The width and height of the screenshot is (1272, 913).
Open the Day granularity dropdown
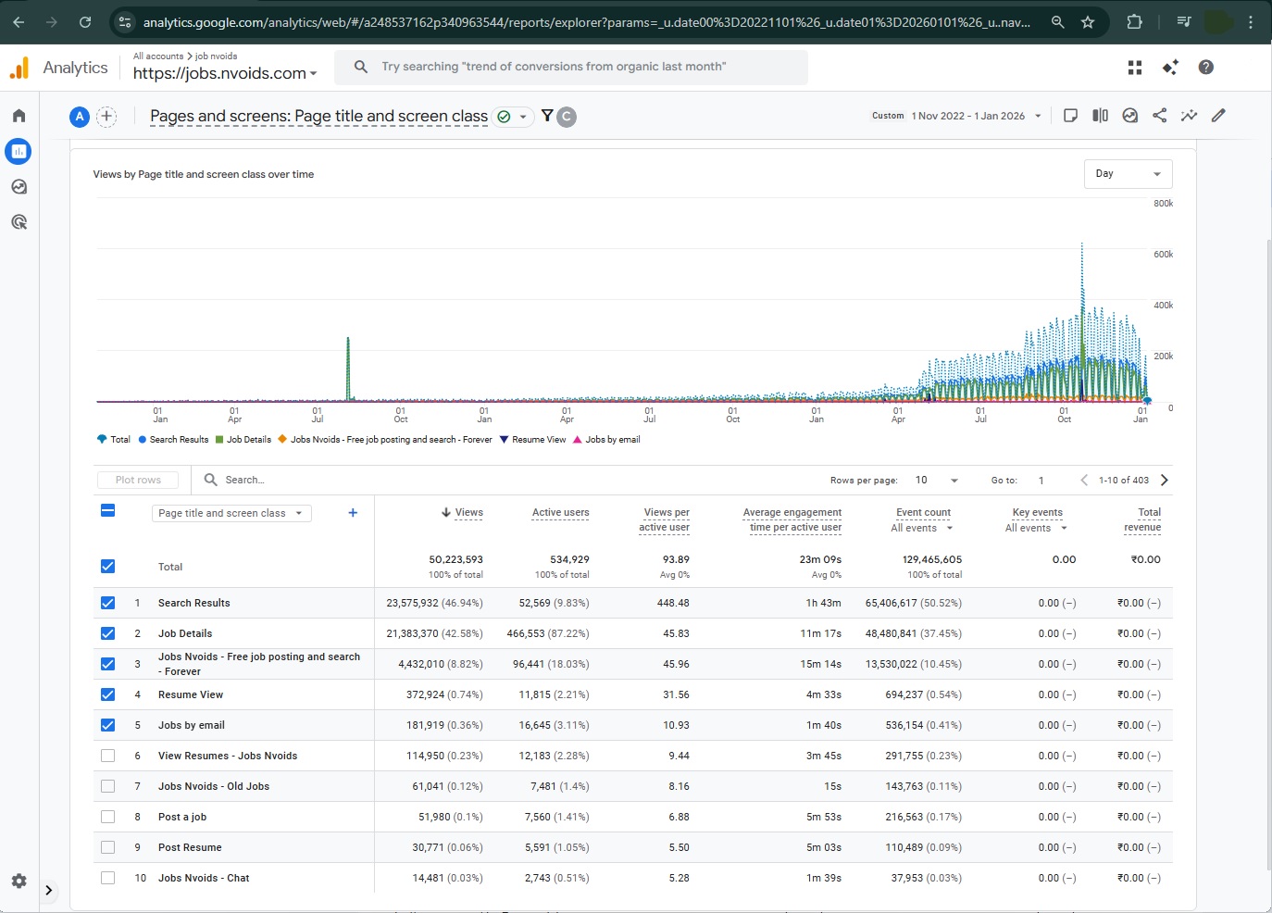tap(1128, 174)
